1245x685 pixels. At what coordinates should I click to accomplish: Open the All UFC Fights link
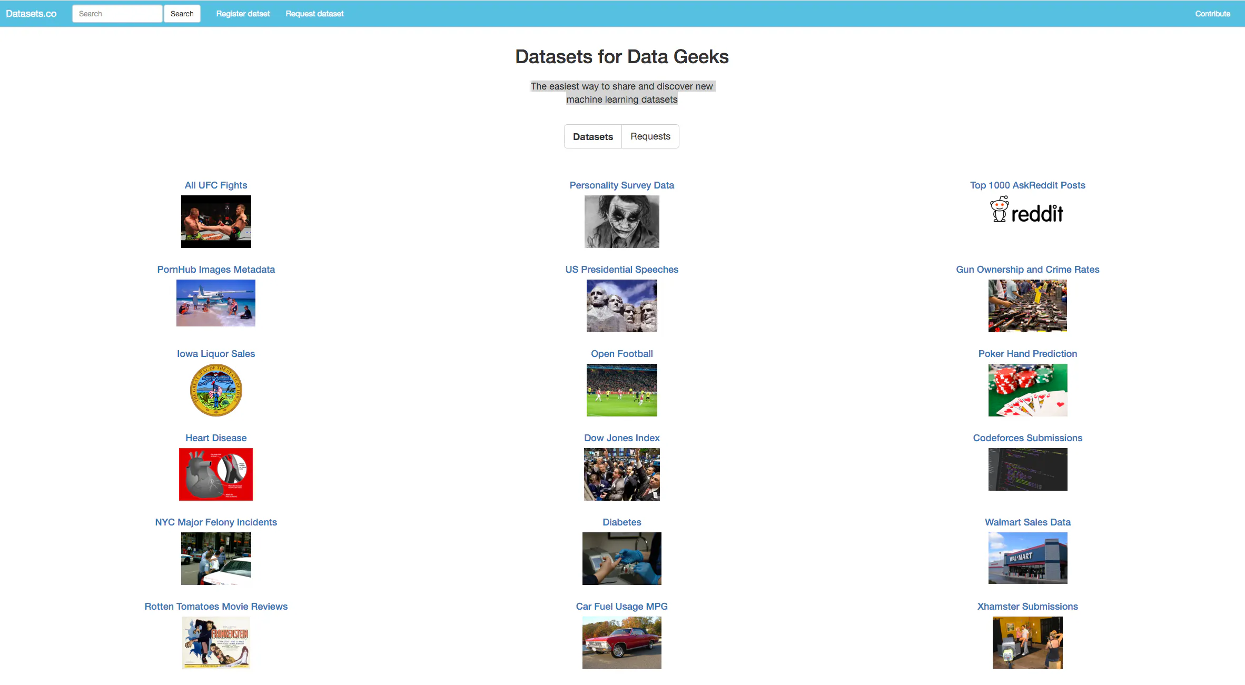[216, 185]
